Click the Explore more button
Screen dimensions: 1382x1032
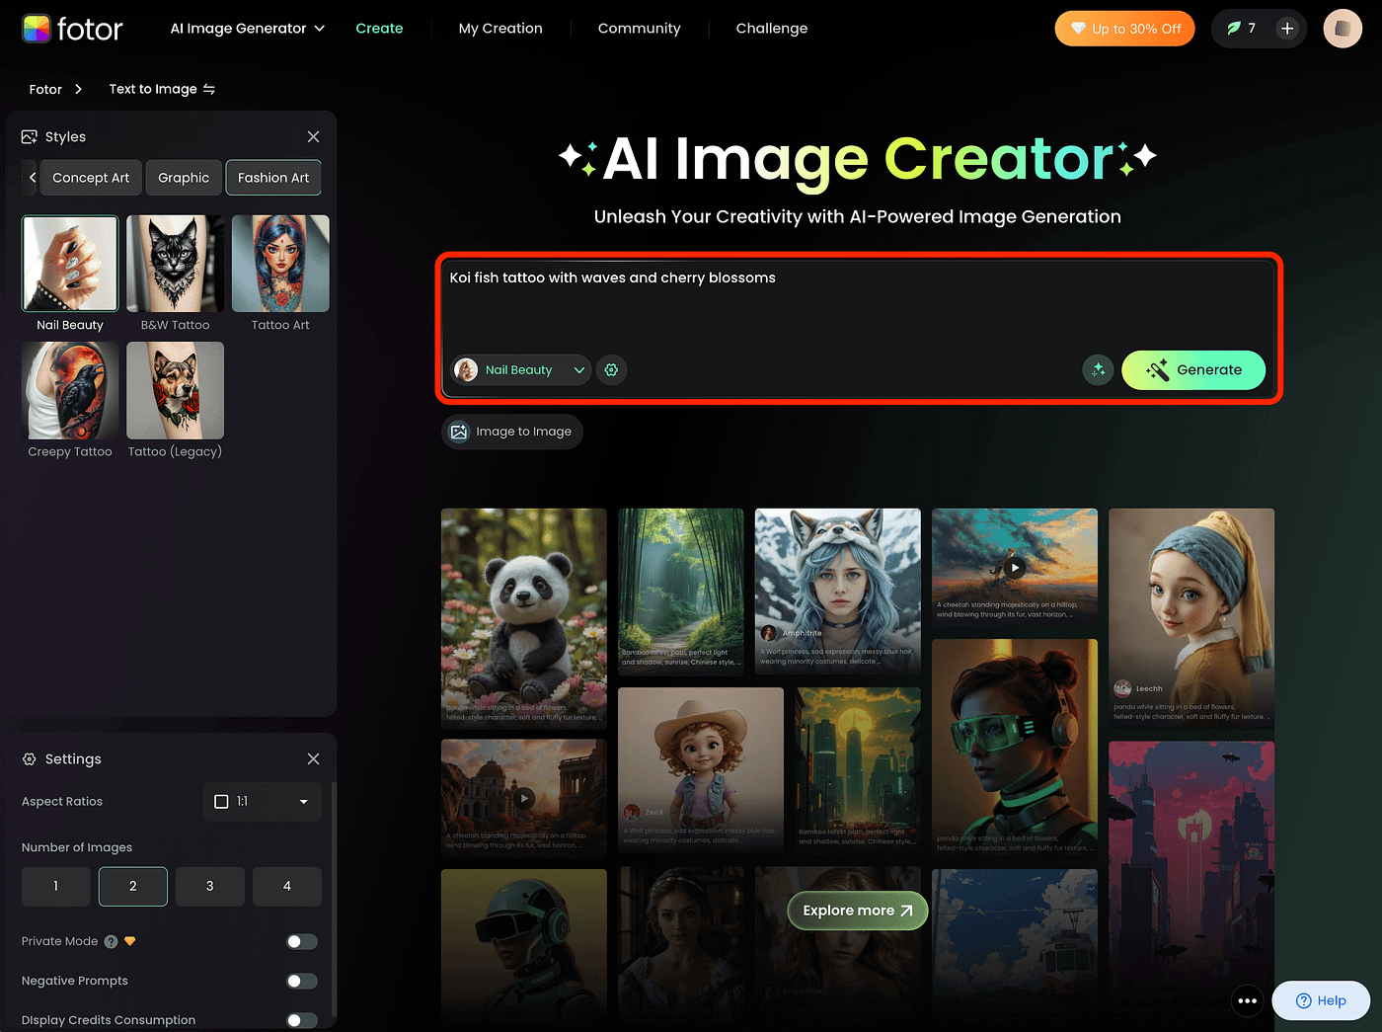(858, 911)
